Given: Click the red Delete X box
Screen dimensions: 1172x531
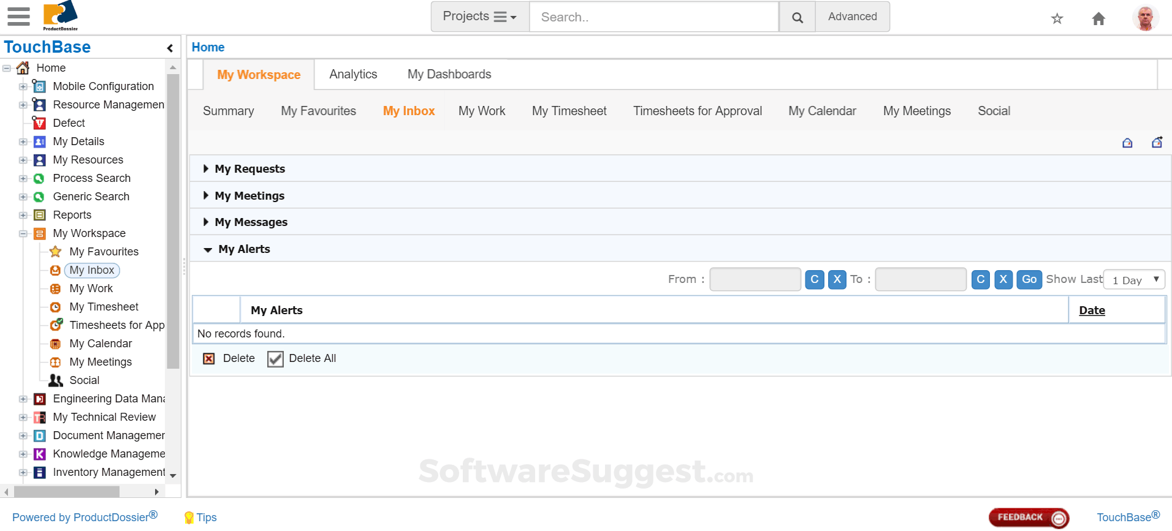Looking at the screenshot, I should point(209,359).
